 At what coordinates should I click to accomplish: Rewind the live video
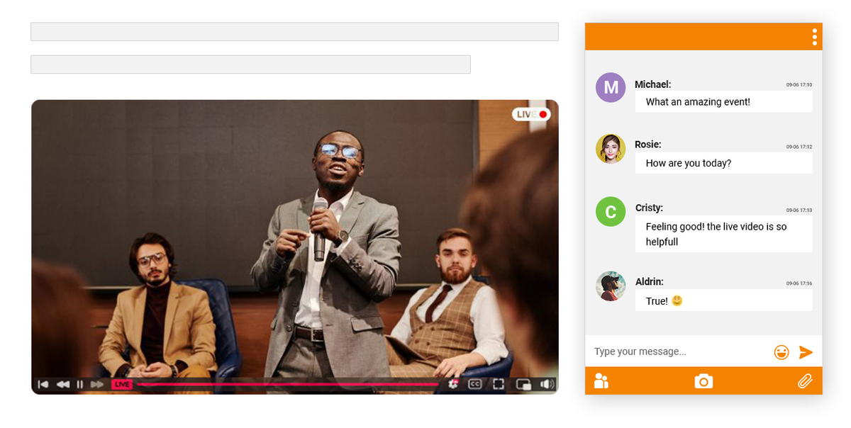tap(62, 384)
